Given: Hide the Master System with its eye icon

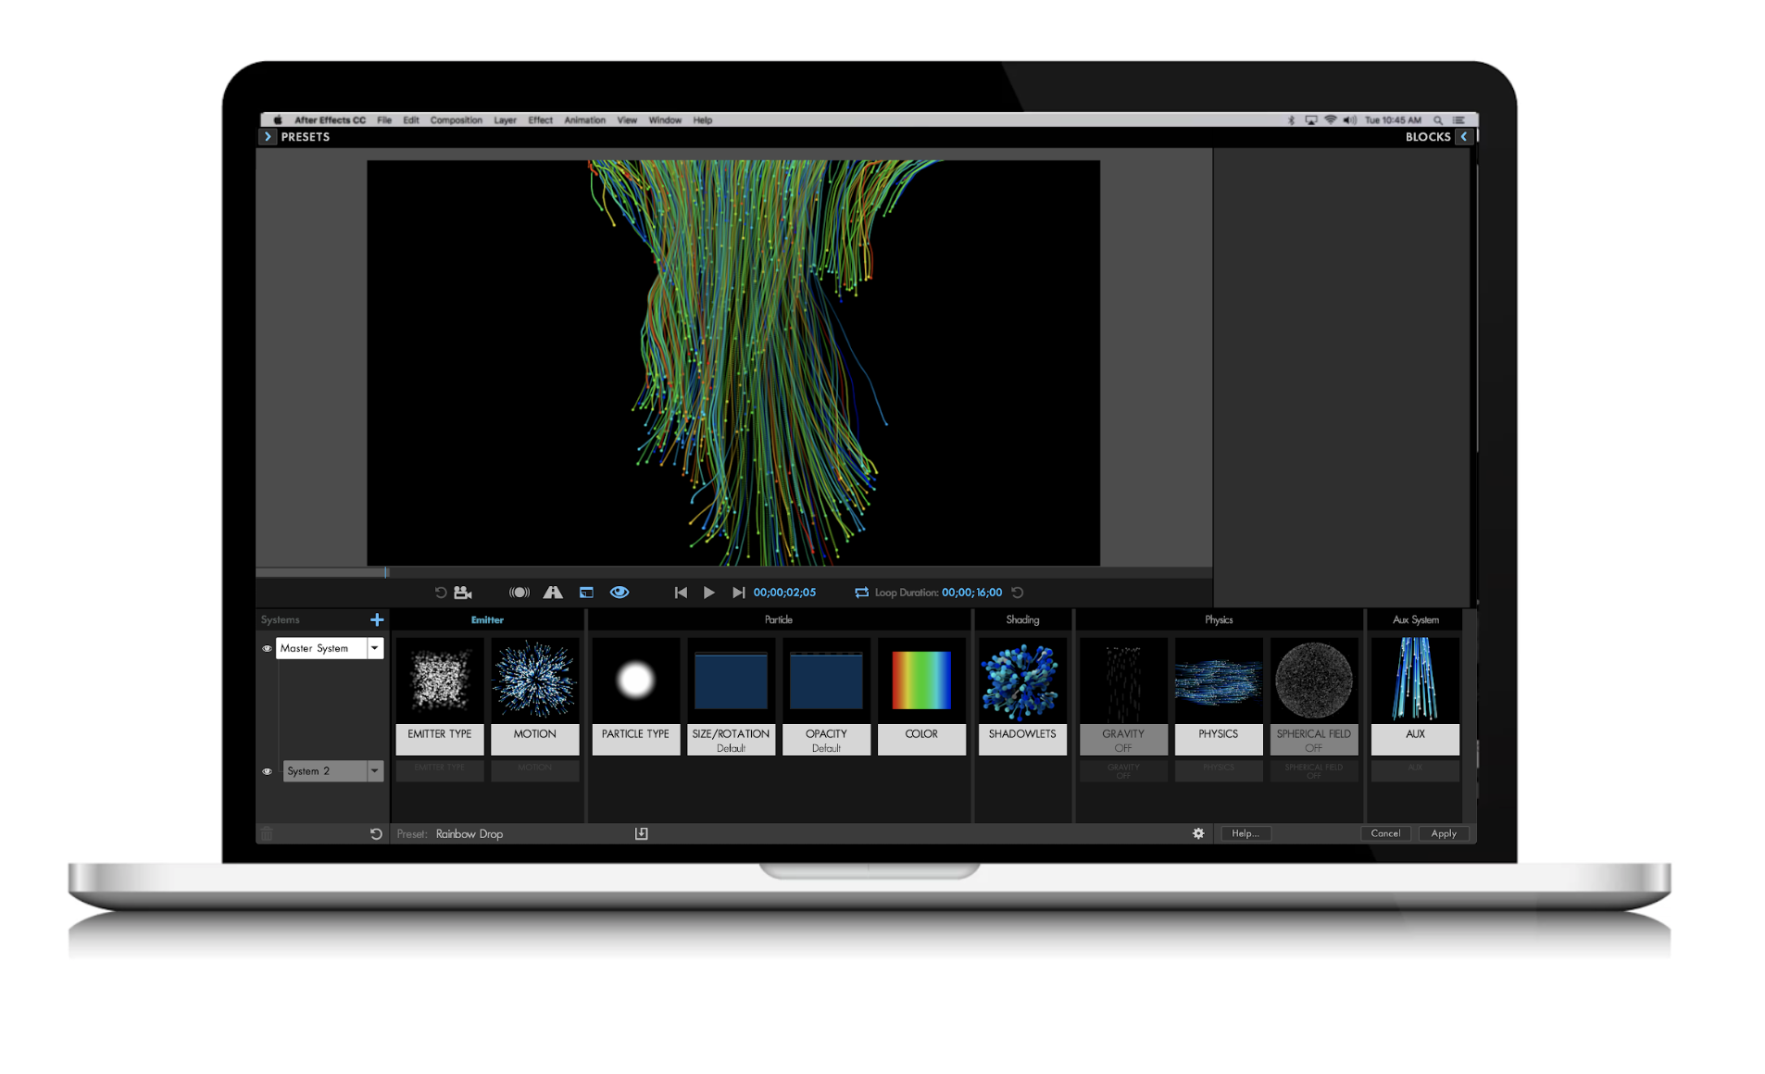Looking at the screenshot, I should coord(267,648).
